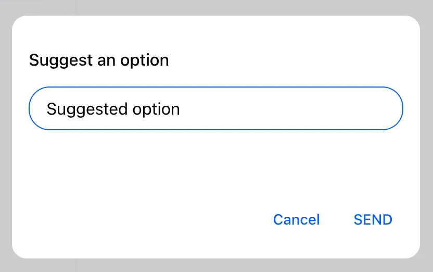
Task: Place cursor in the "Suggested option" placeholder
Action: coord(113,109)
